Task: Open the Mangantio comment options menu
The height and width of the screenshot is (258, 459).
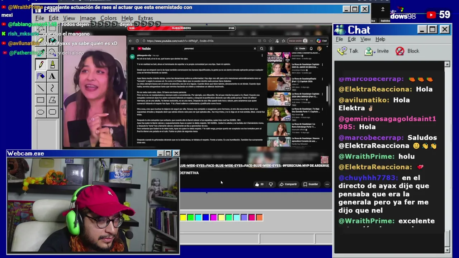Action: pyautogui.click(x=262, y=56)
